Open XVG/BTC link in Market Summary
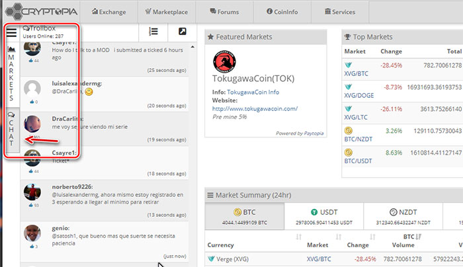This screenshot has height=267, width=463. click(319, 259)
